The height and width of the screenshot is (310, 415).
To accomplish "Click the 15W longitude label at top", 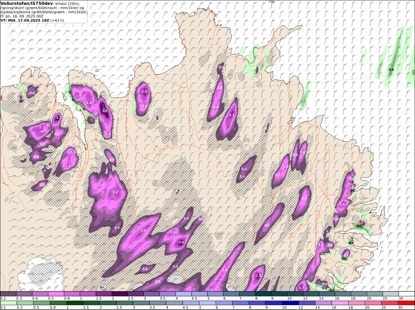I will point(271,2).
